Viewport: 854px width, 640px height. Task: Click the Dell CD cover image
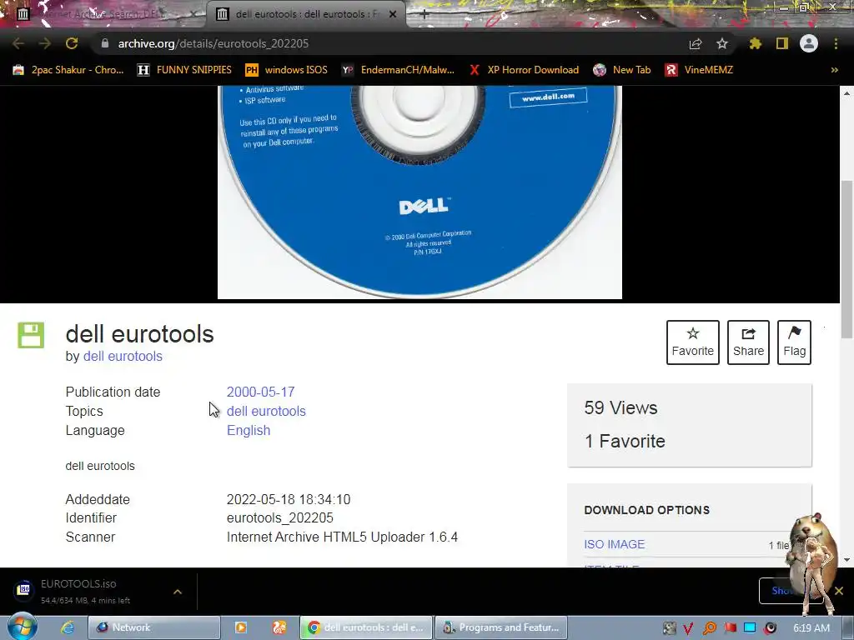[x=419, y=192]
